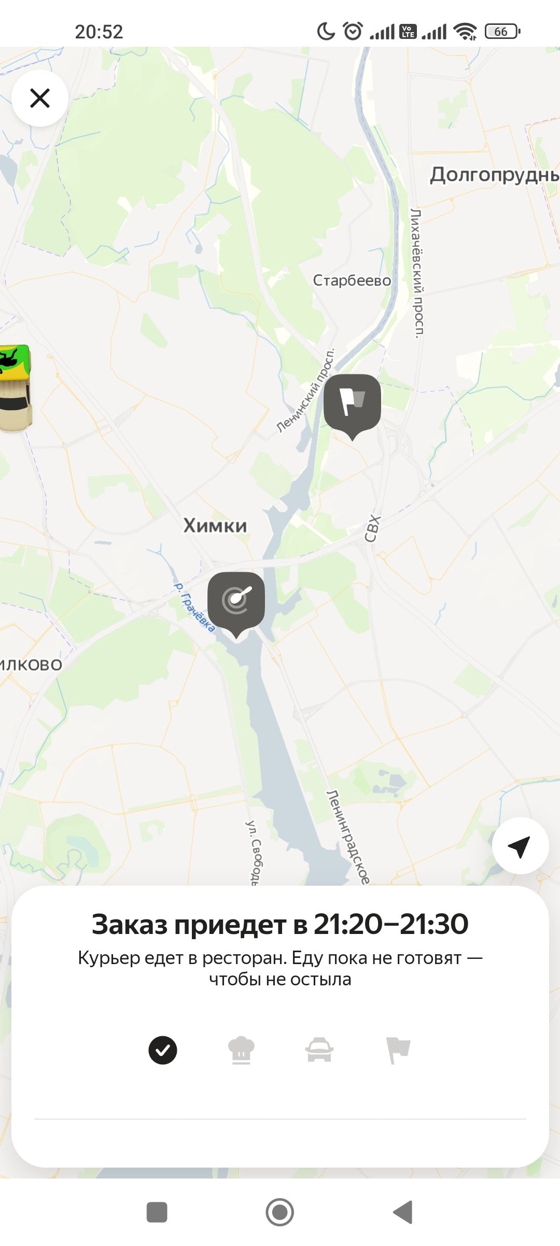Close the order tracking map
The height and width of the screenshot is (1246, 560).
pyautogui.click(x=40, y=98)
